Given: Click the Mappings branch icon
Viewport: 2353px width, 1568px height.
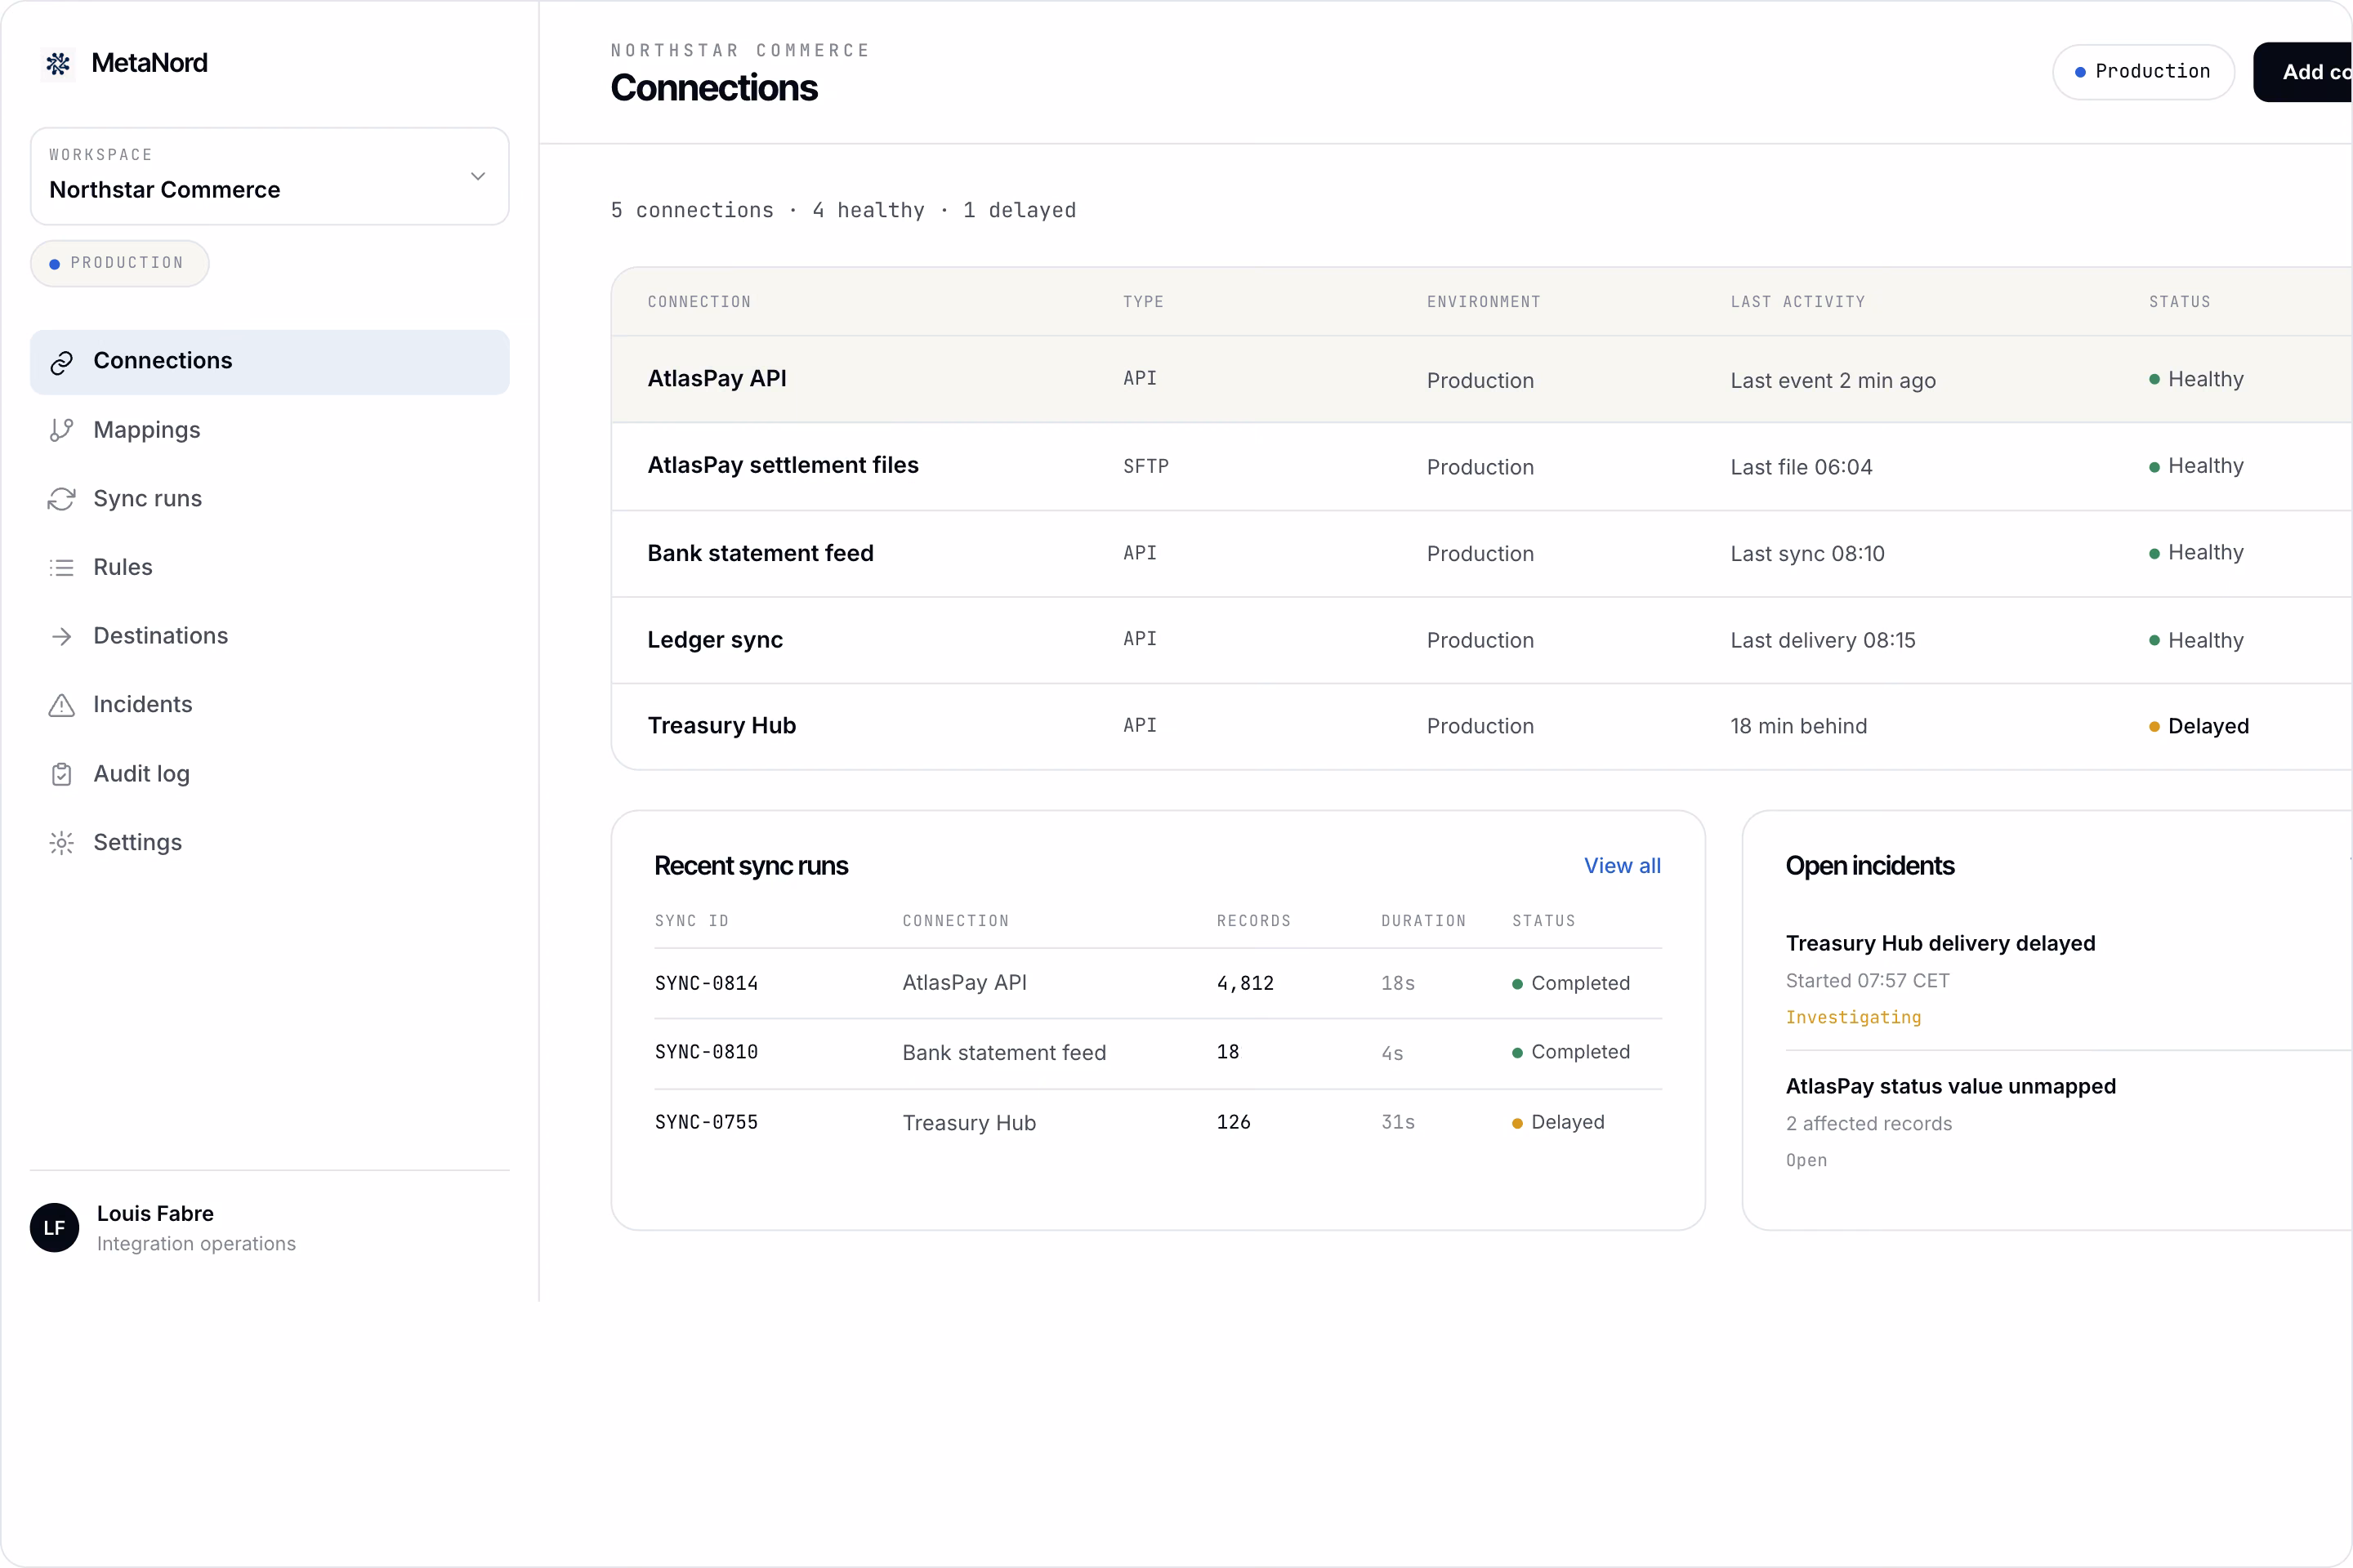Looking at the screenshot, I should (x=61, y=430).
